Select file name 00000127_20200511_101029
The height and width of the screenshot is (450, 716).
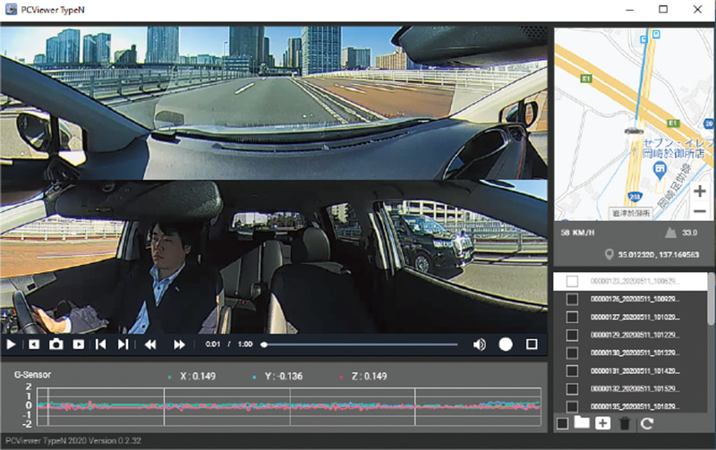pos(635,318)
